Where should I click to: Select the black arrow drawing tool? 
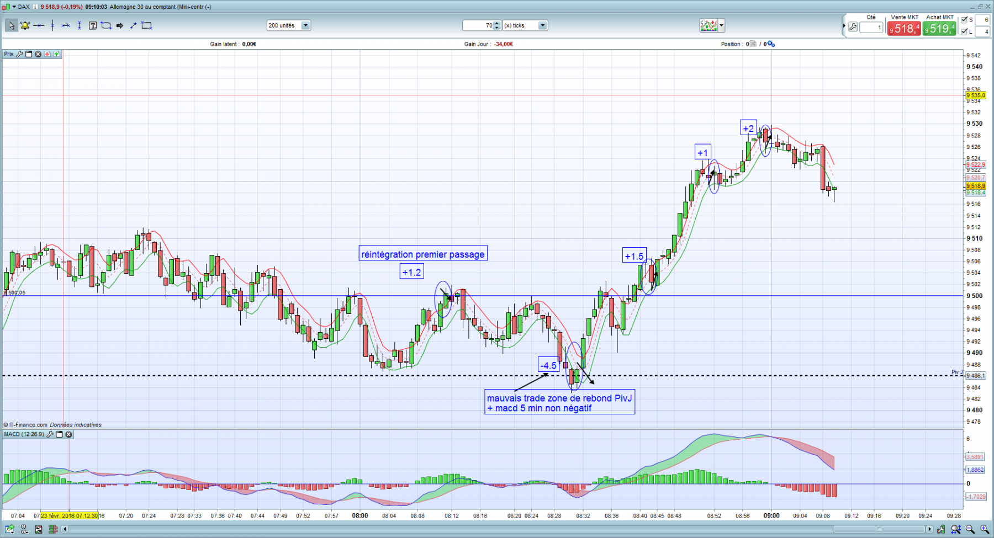(x=120, y=25)
